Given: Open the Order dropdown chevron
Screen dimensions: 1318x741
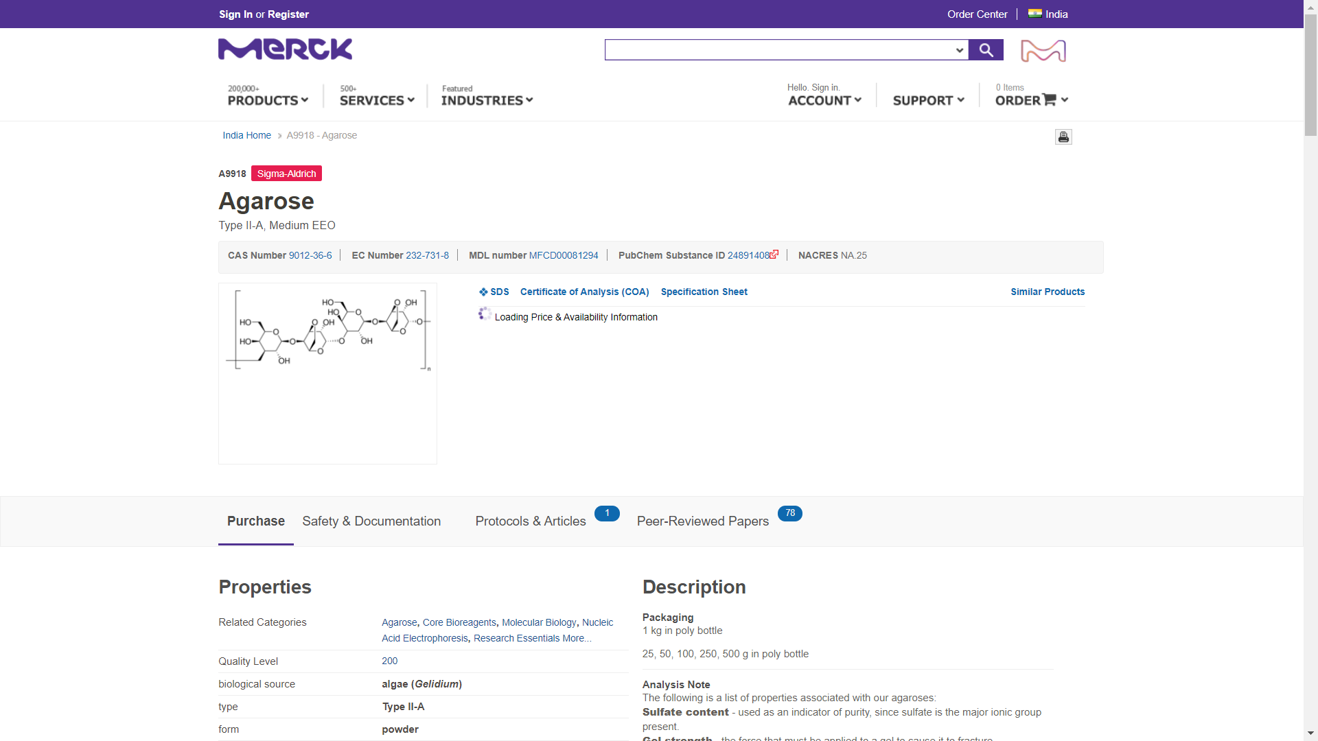Looking at the screenshot, I should (x=1065, y=100).
